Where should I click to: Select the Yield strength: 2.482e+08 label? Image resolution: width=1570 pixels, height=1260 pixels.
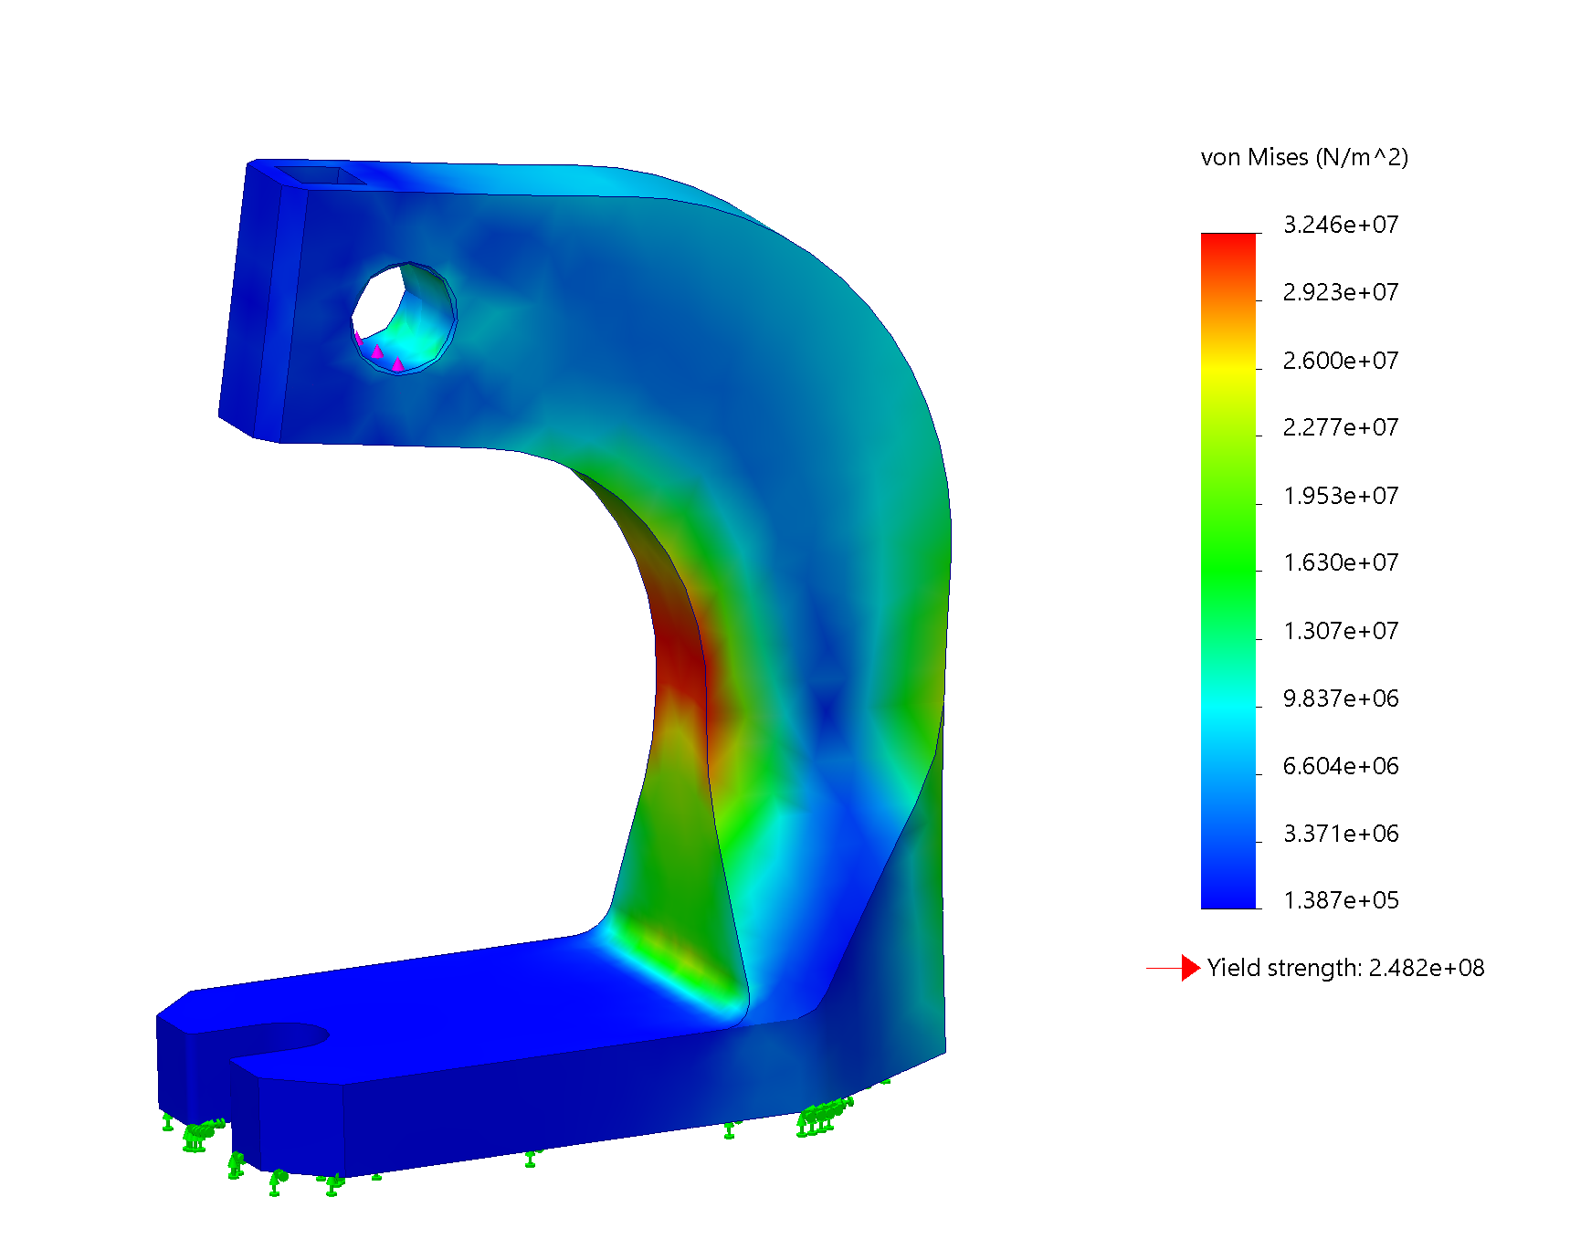tap(1344, 968)
